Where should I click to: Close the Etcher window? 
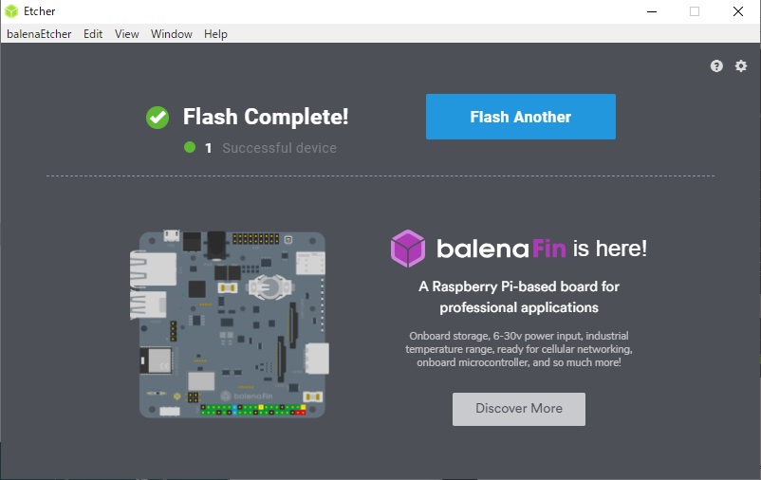[x=737, y=11]
